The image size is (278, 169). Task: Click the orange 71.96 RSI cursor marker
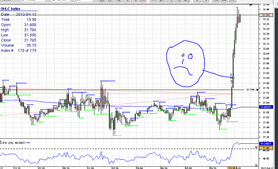266,148
